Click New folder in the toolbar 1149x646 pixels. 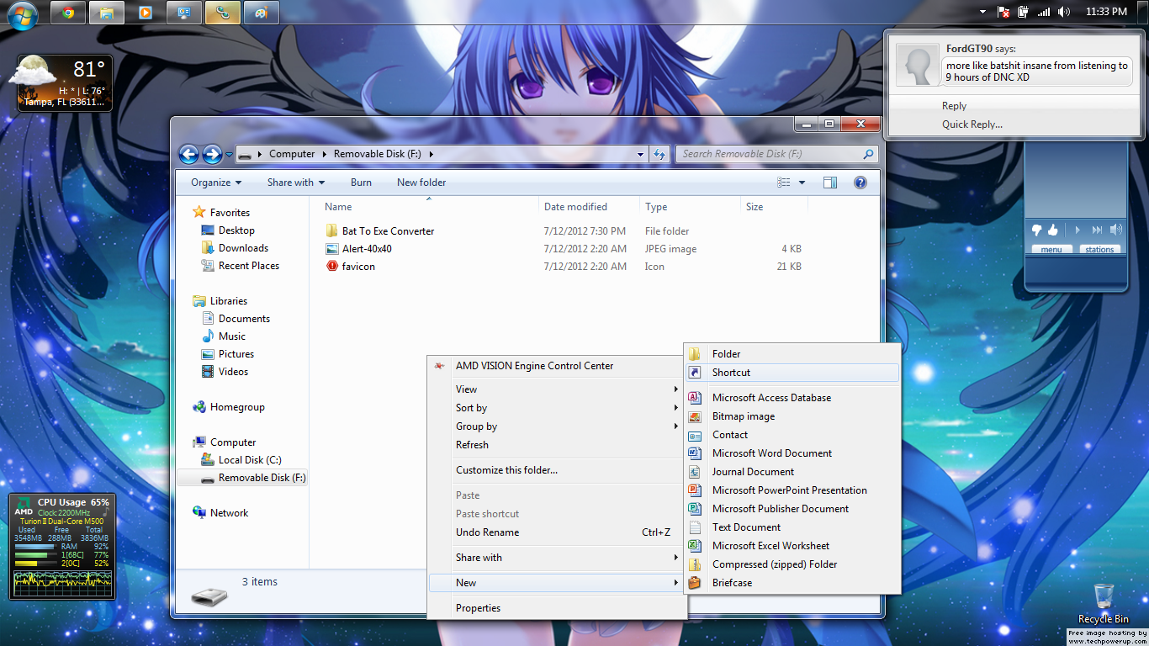(x=421, y=183)
